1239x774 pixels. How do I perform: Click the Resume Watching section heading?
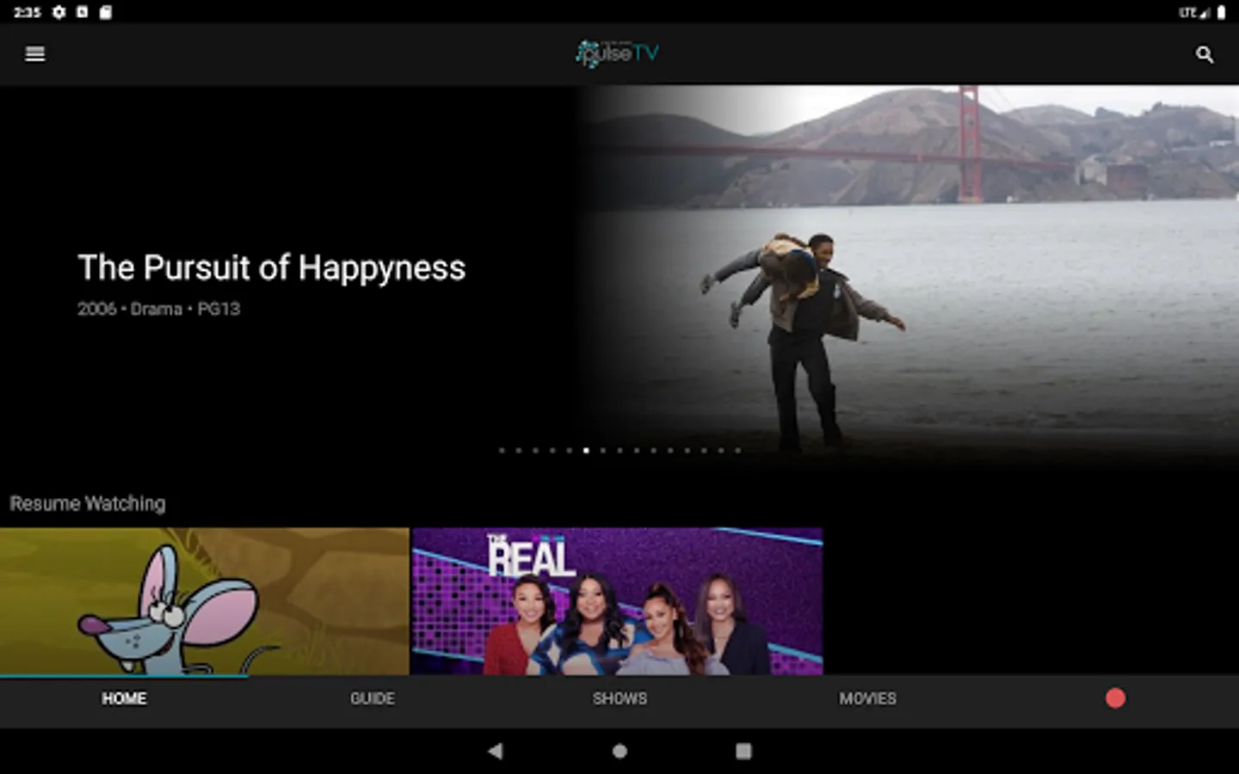pyautogui.click(x=88, y=503)
